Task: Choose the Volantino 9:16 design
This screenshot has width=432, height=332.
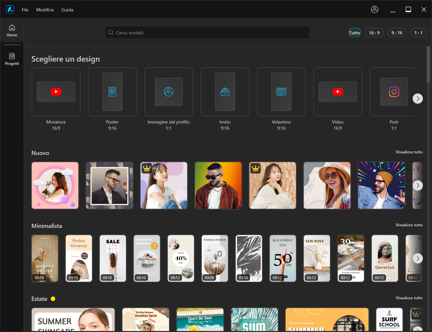Action: click(x=281, y=92)
